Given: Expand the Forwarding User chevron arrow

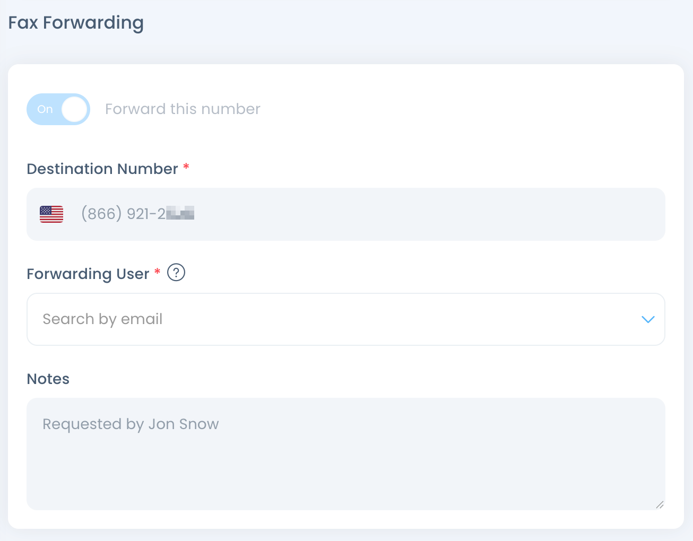Looking at the screenshot, I should [x=648, y=319].
